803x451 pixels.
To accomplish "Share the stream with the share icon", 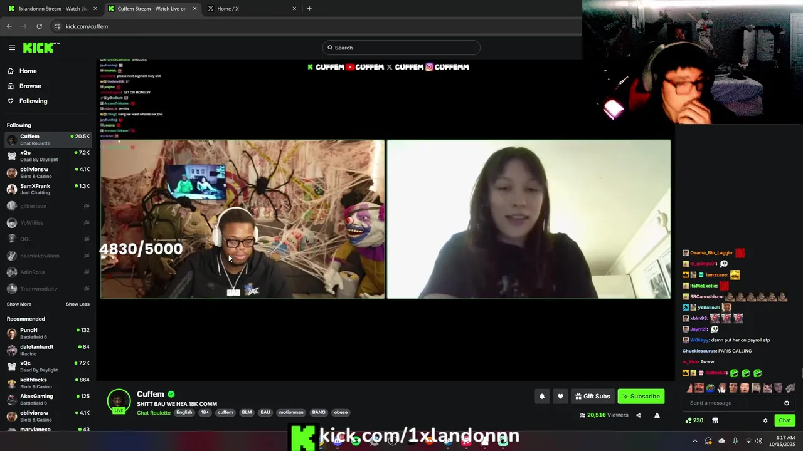I will [x=639, y=415].
